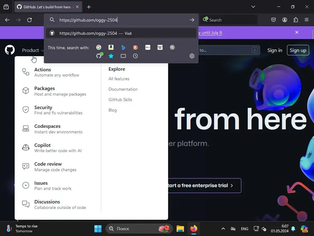
Task: Click the Sign up button
Action: (x=298, y=50)
